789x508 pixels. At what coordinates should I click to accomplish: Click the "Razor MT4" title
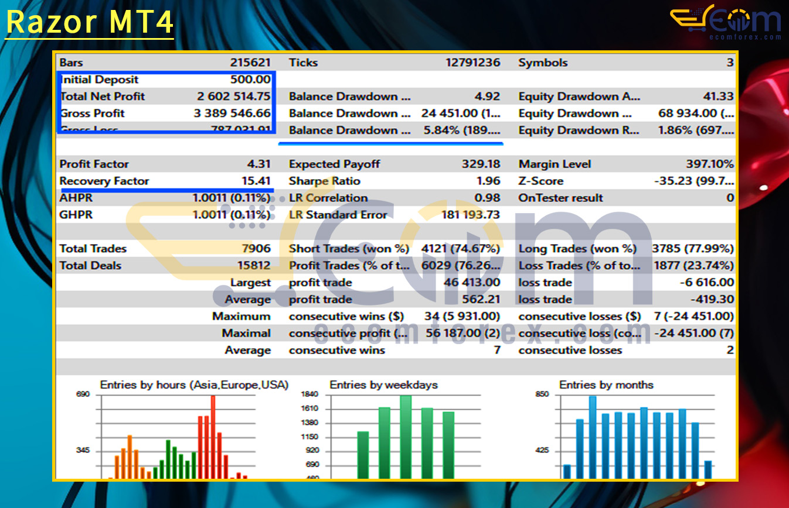(90, 23)
